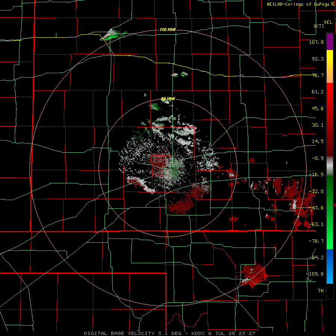Select the 14.5 scale value
Image resolution: width=336 pixels, height=336 pixels.
pyautogui.click(x=318, y=141)
